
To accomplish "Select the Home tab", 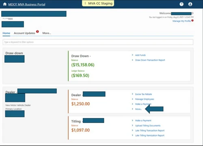I will 6,33.
